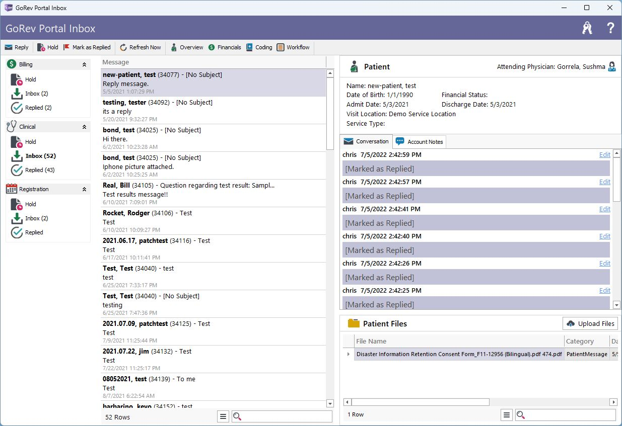Switch to the Account Notes tab
The image size is (622, 426).
click(420, 142)
